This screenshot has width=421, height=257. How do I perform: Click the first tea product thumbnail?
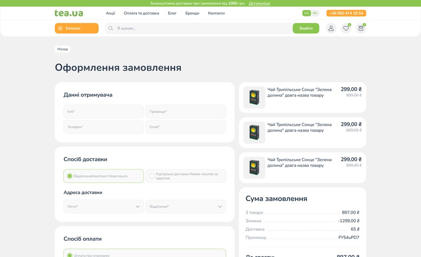click(x=254, y=98)
